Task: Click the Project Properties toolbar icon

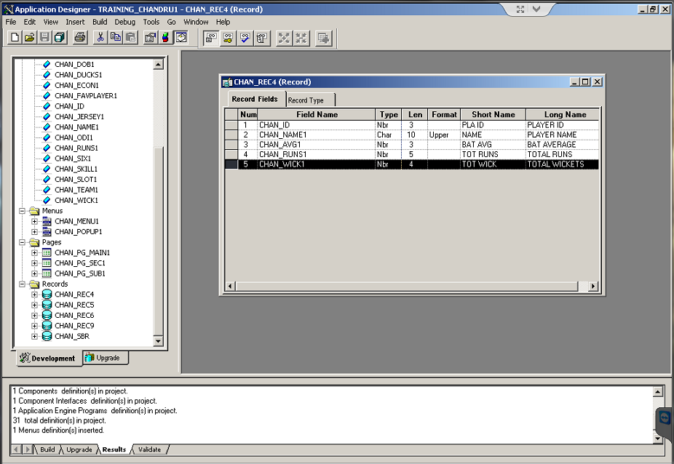Action: (151, 38)
